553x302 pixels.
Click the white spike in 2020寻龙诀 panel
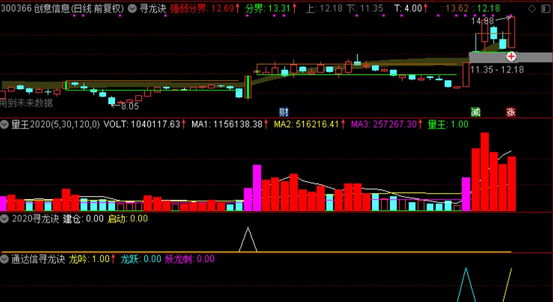(x=248, y=239)
